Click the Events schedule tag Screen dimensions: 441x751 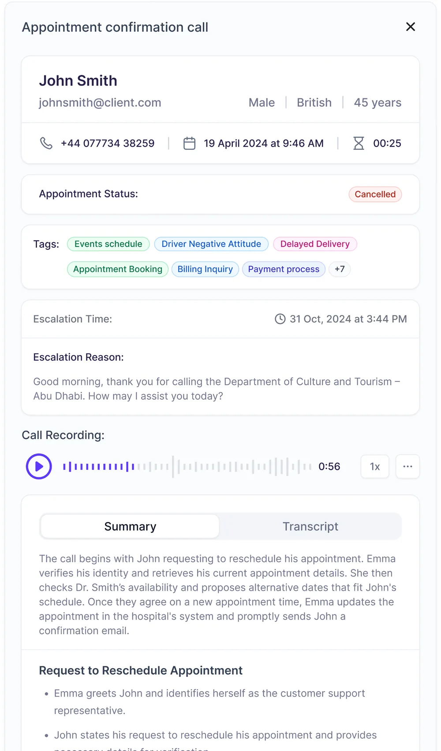pyautogui.click(x=108, y=244)
